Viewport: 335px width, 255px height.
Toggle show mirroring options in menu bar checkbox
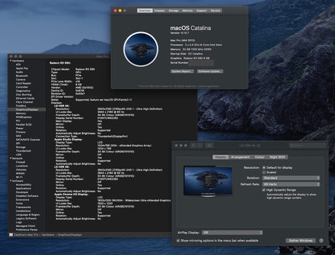tap(178, 240)
